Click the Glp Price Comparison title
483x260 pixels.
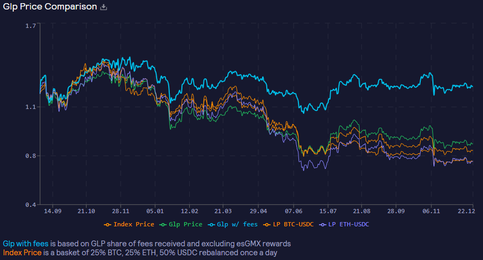point(50,6)
